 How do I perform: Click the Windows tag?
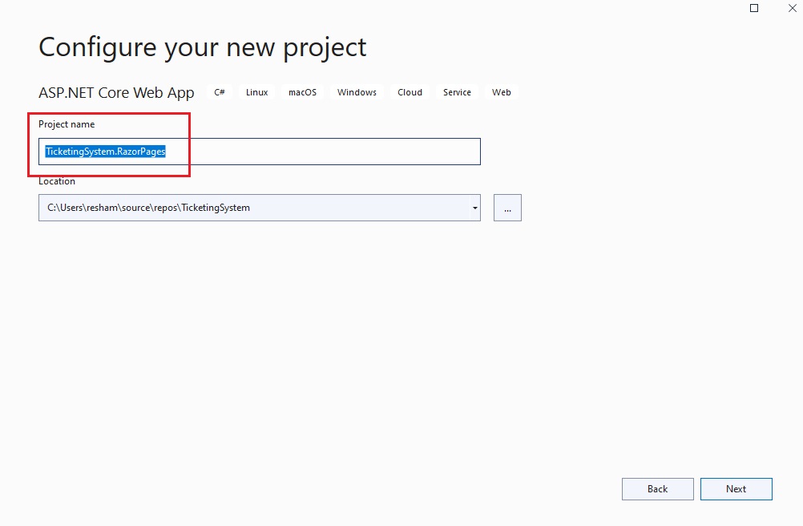357,92
